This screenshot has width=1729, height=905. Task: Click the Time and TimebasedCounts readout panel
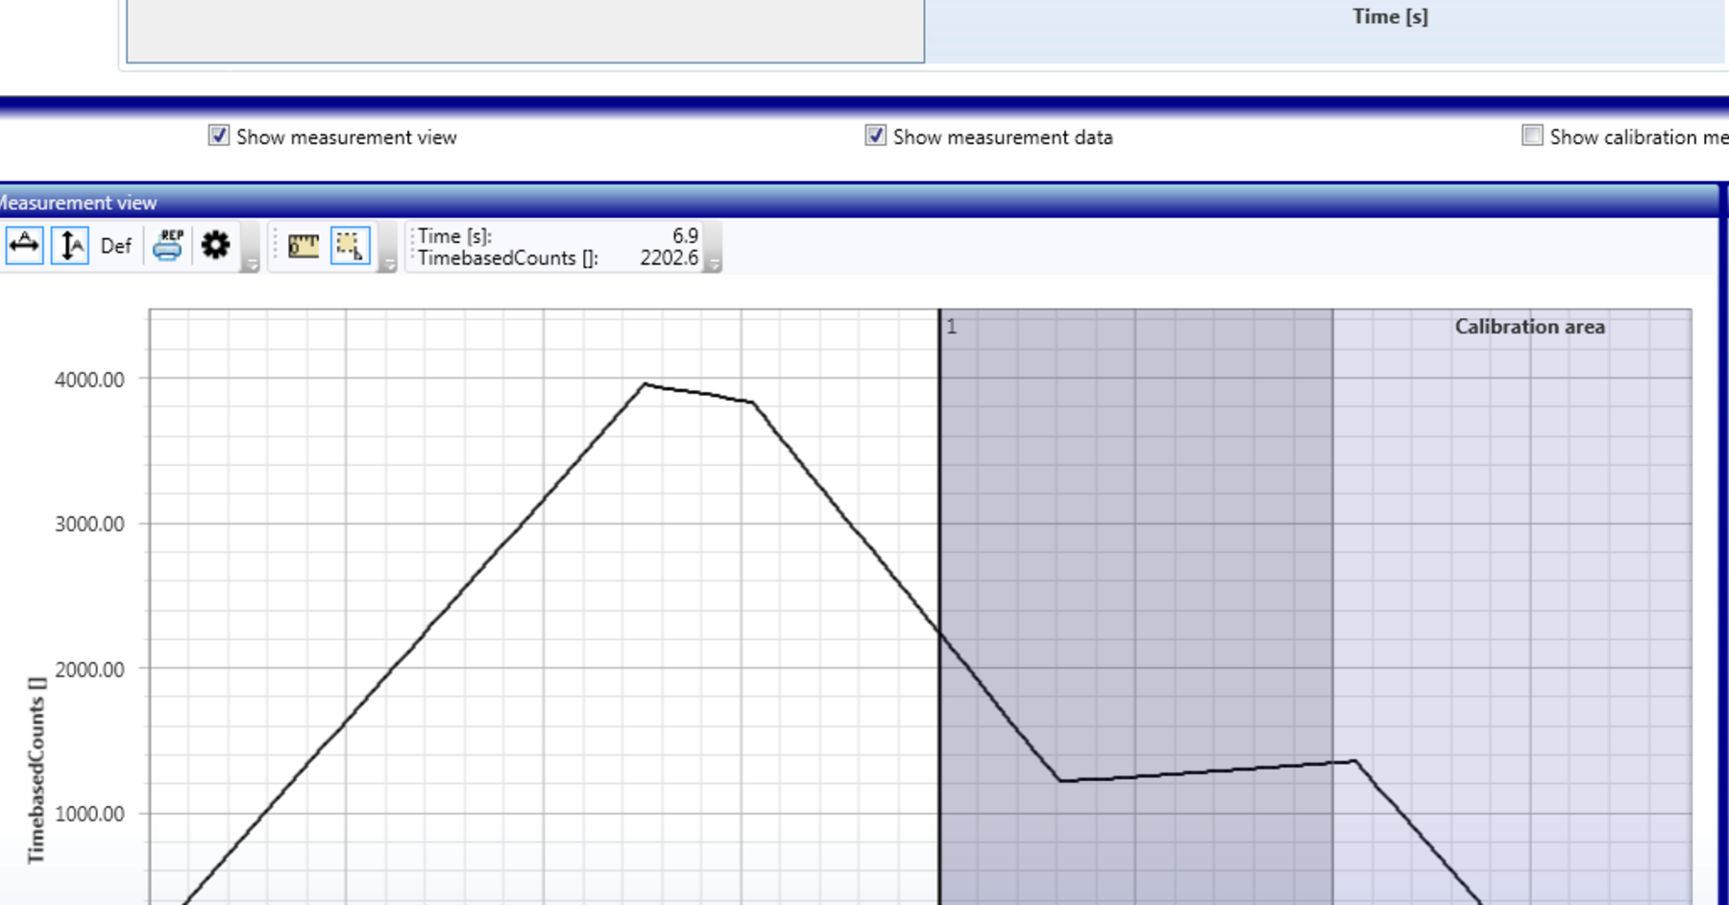pos(552,246)
